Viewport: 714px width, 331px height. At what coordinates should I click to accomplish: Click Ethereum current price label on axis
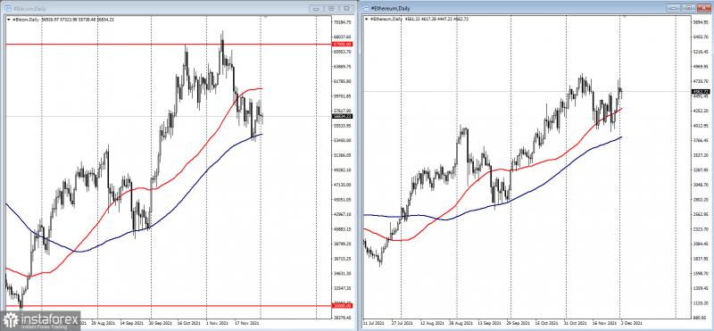tap(701, 92)
